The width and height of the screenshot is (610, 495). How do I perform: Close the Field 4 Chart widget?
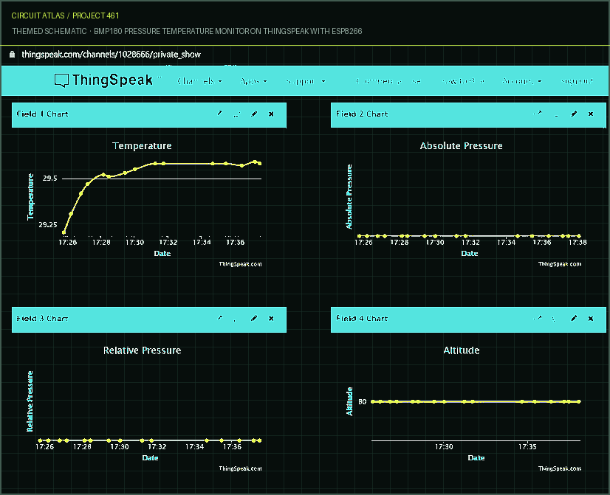[591, 318]
